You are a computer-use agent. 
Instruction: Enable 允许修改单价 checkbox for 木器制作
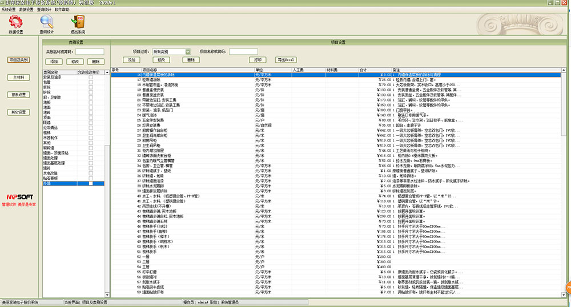[90, 137]
